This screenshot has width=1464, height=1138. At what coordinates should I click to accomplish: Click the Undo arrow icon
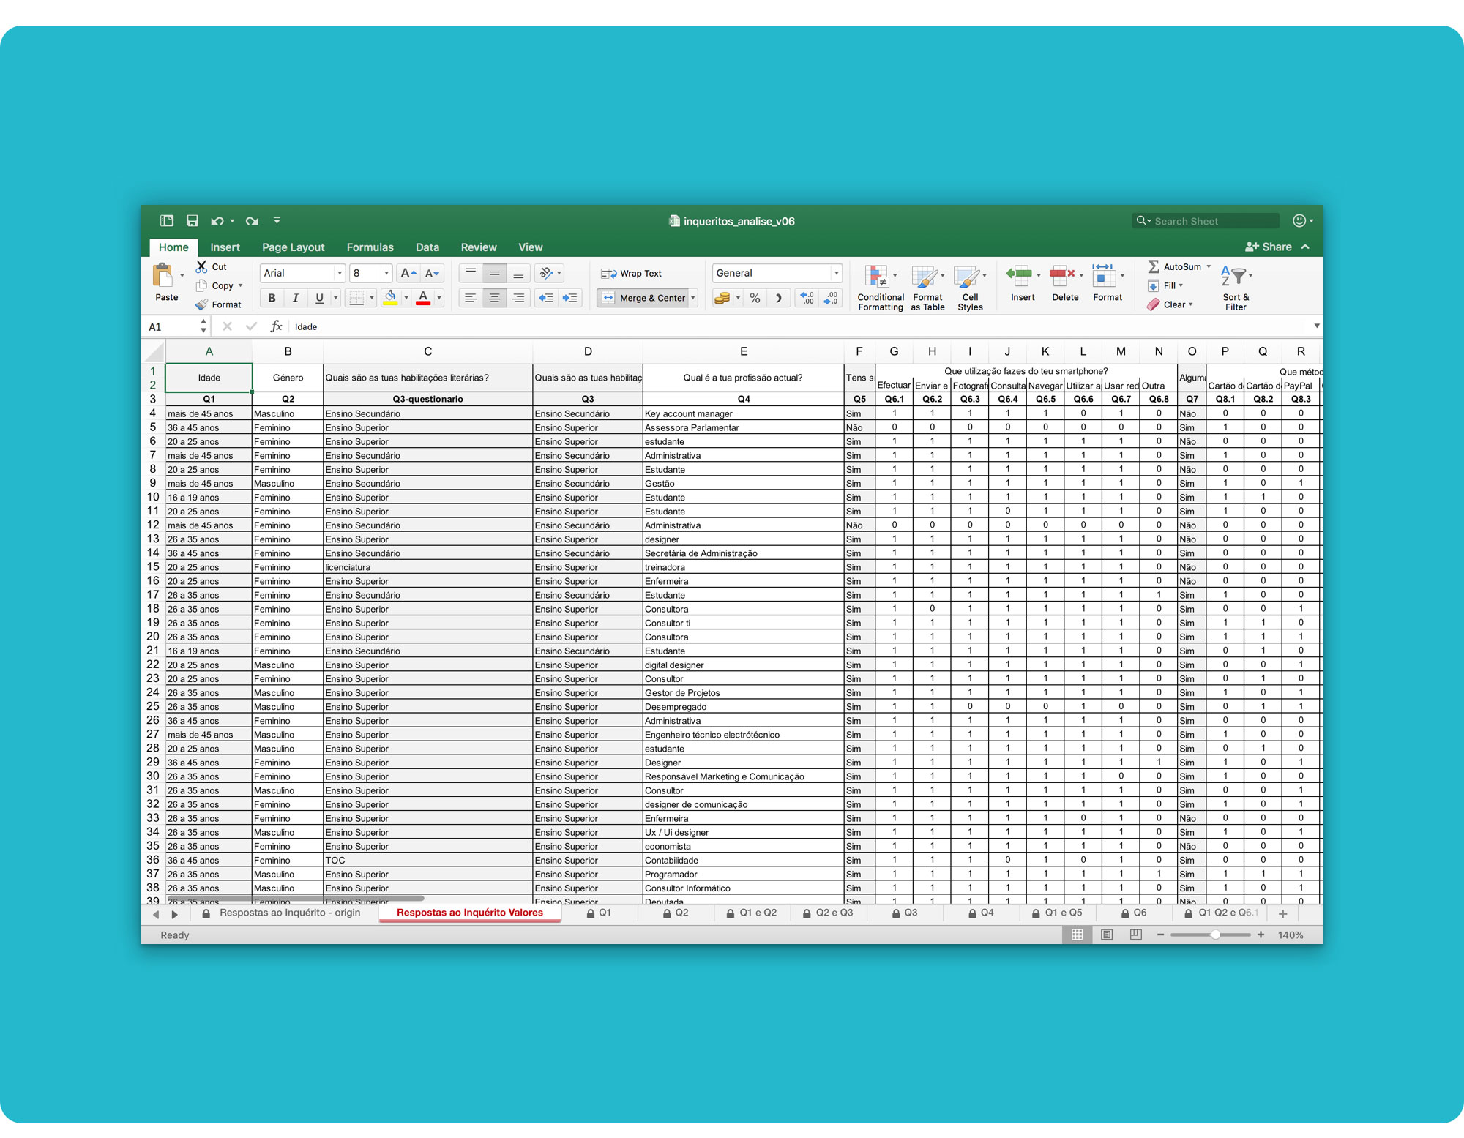(217, 221)
